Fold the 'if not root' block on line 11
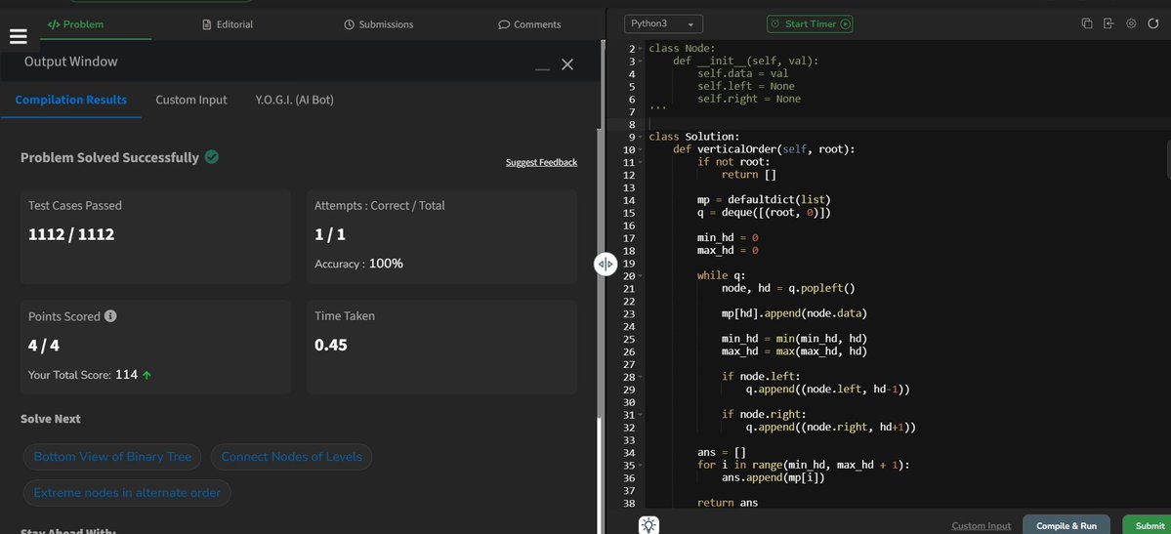 click(642, 162)
